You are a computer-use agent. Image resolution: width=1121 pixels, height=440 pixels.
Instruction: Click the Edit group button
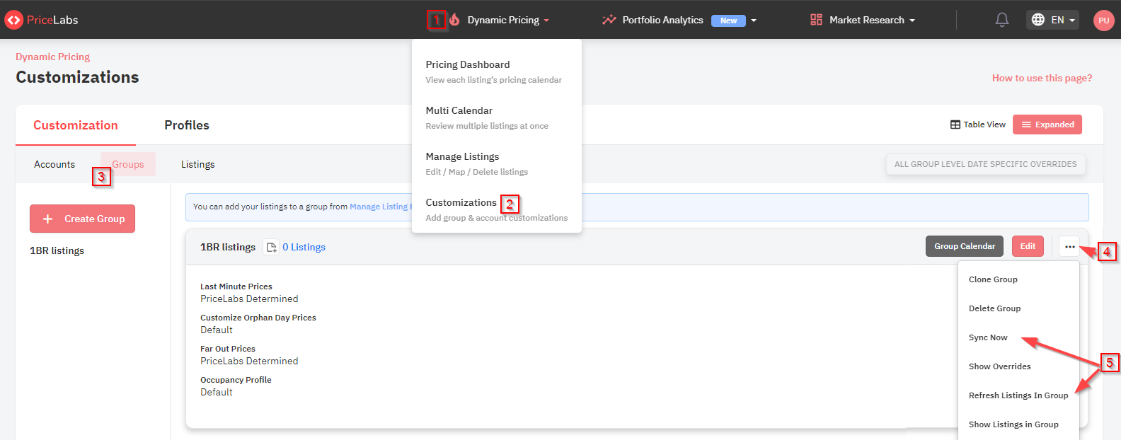coord(1028,246)
